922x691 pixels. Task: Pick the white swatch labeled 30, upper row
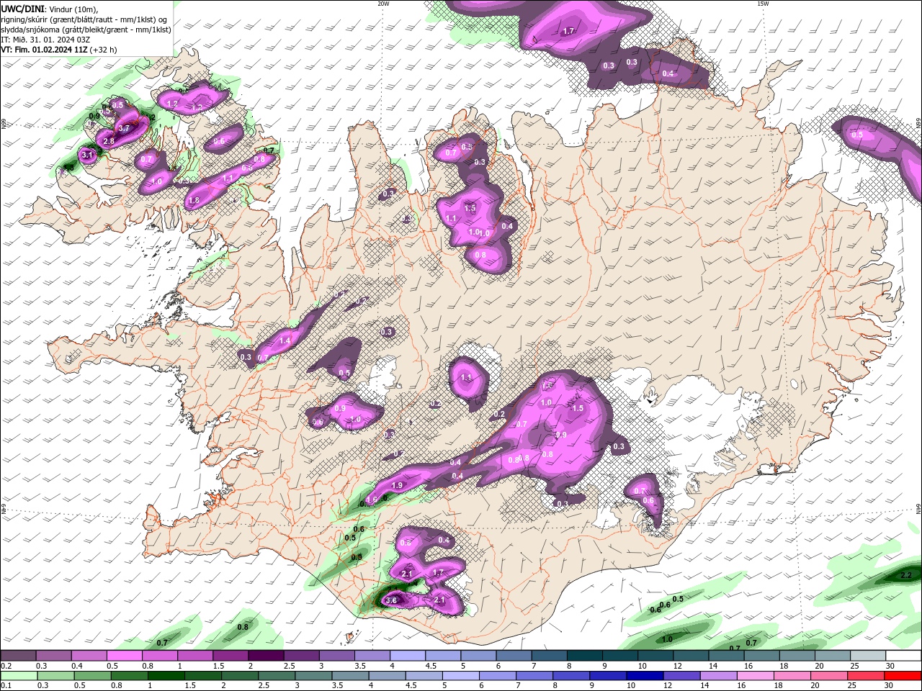point(903,656)
